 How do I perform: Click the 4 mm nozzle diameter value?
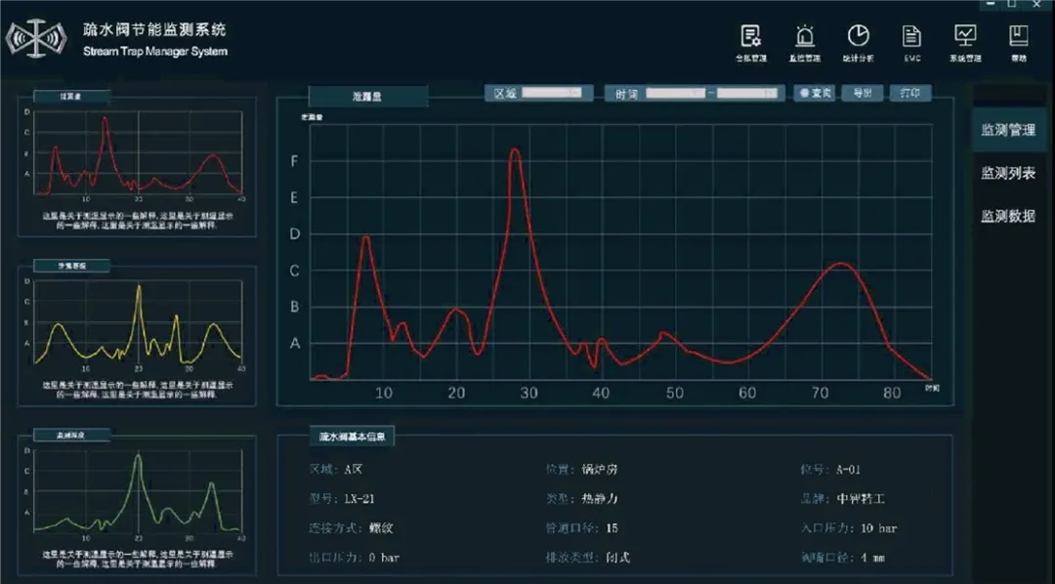(x=872, y=558)
